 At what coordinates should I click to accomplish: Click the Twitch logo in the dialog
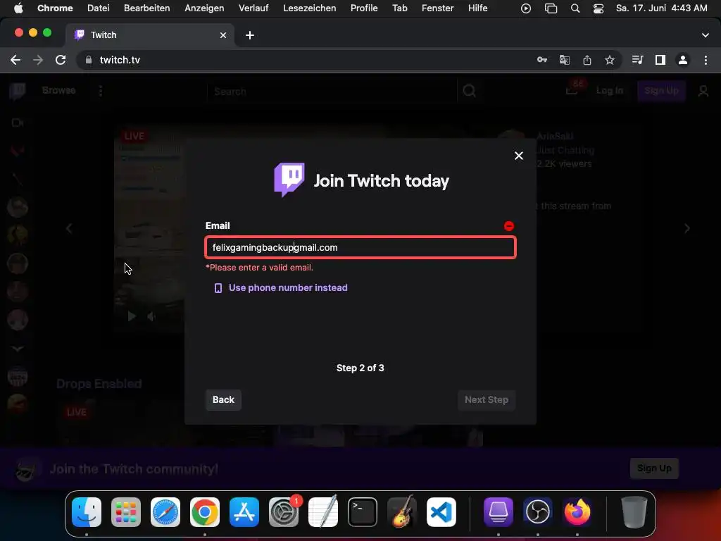point(289,180)
